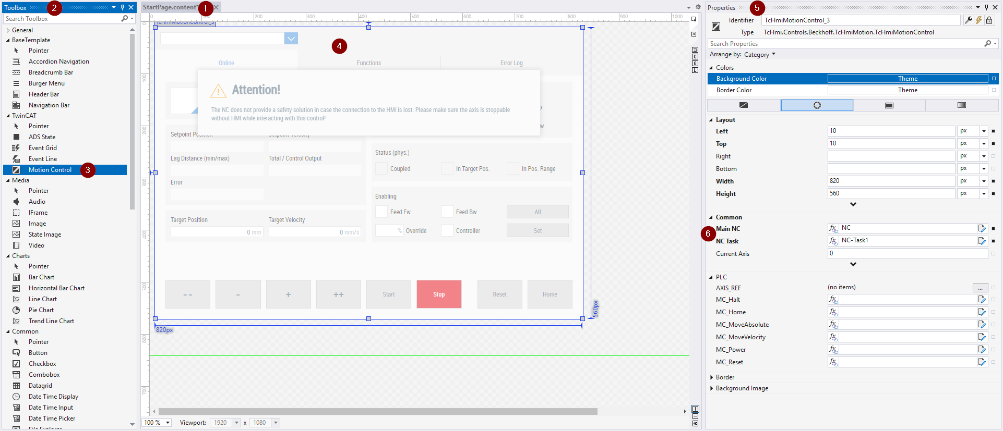The width and height of the screenshot is (1003, 431).
Task: Open the Width unit px dropdown
Action: [x=984, y=181]
